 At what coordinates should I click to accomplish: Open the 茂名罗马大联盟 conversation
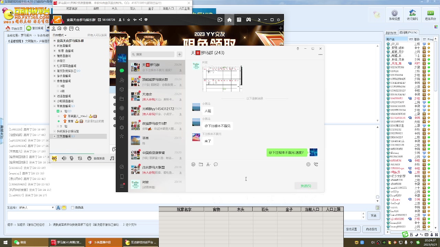tap(156, 170)
